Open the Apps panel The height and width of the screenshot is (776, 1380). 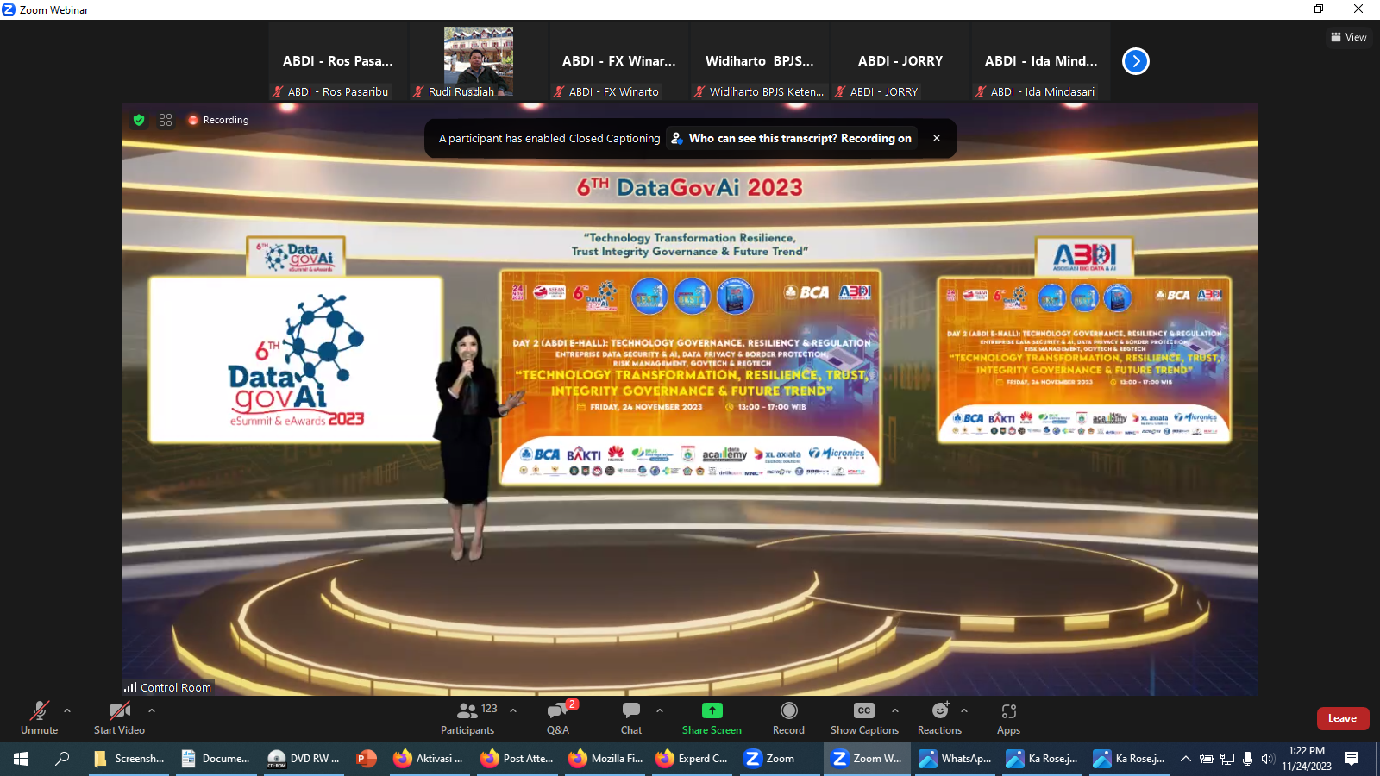(1008, 718)
